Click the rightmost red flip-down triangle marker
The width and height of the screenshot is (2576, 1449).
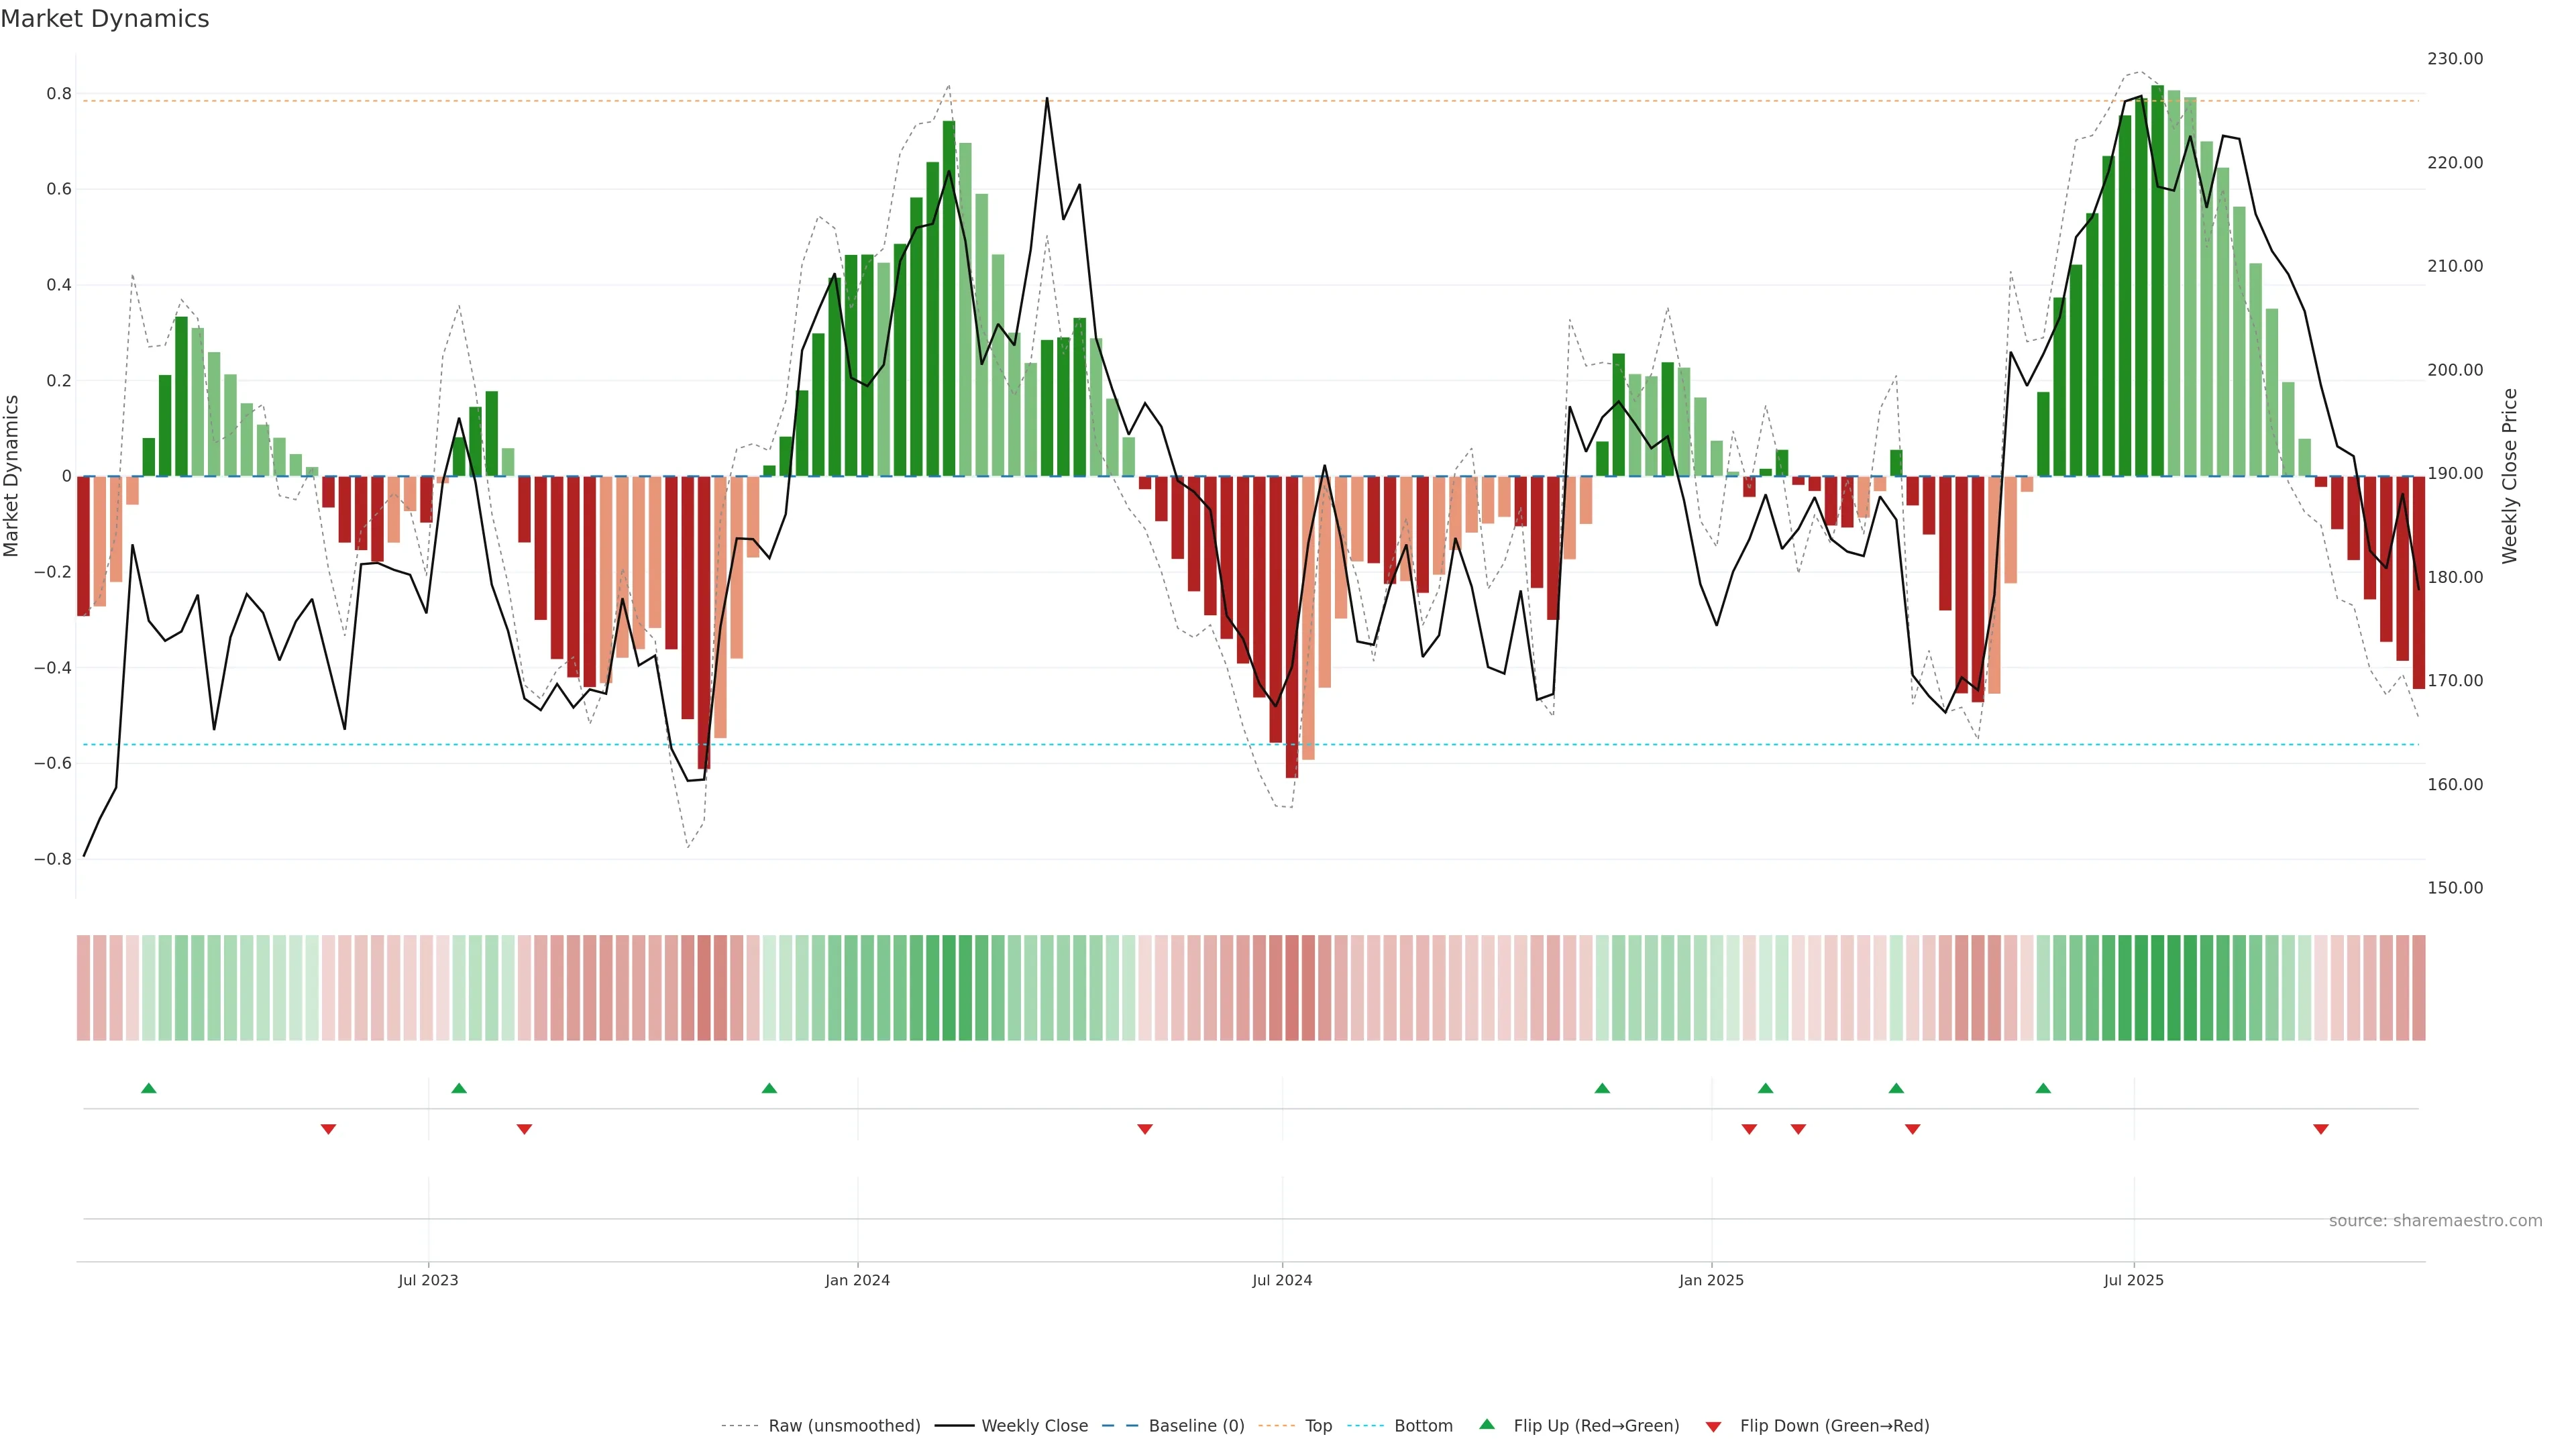2320,1129
